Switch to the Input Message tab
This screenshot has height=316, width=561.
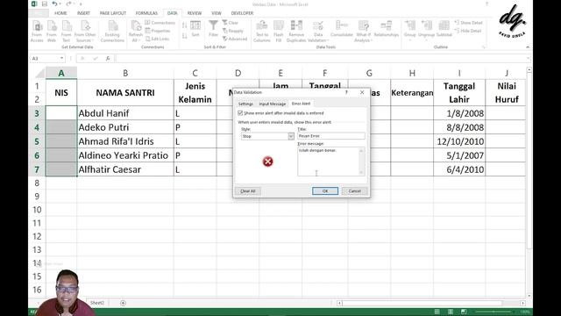point(273,104)
